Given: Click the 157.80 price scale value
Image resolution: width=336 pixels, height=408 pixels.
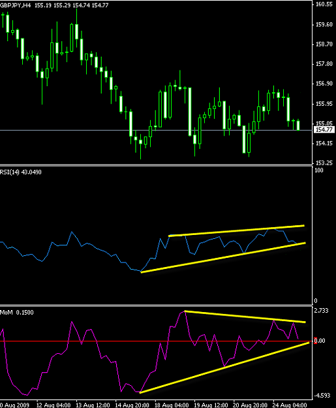Looking at the screenshot, I should [x=324, y=64].
